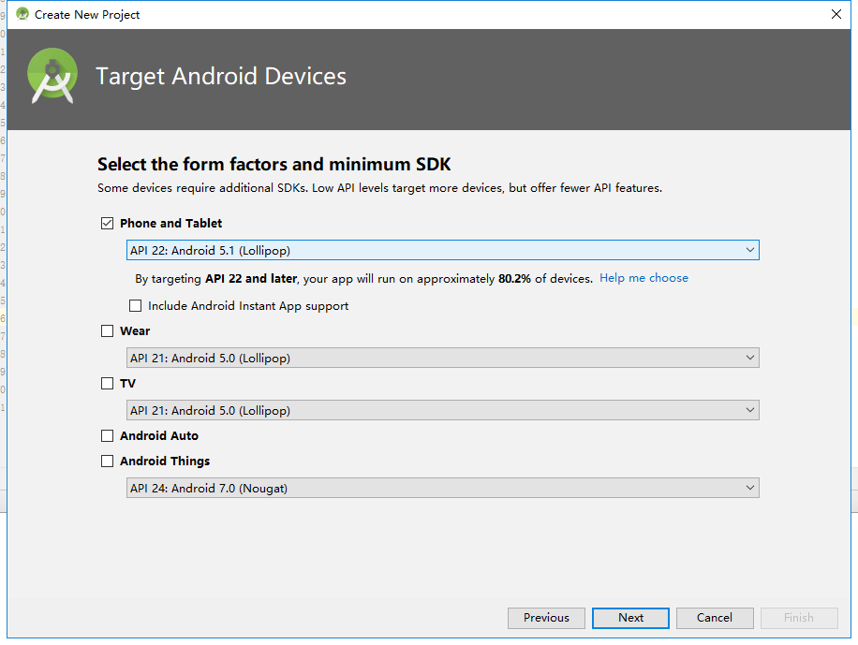Enable the Android Auto checkbox
Image resolution: width=858 pixels, height=645 pixels.
point(107,435)
